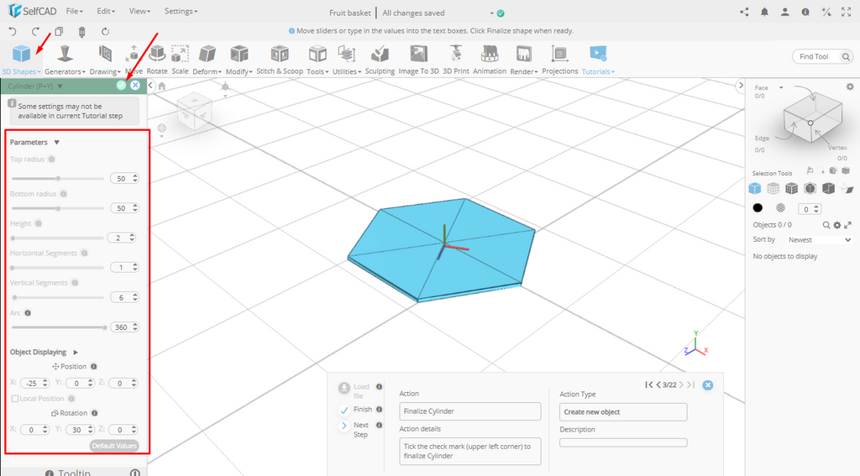860x476 pixels.
Task: Open the File menu
Action: click(x=74, y=12)
